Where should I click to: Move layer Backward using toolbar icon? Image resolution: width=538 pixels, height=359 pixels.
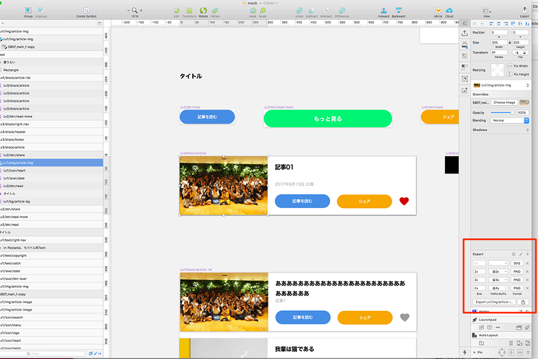[x=398, y=10]
